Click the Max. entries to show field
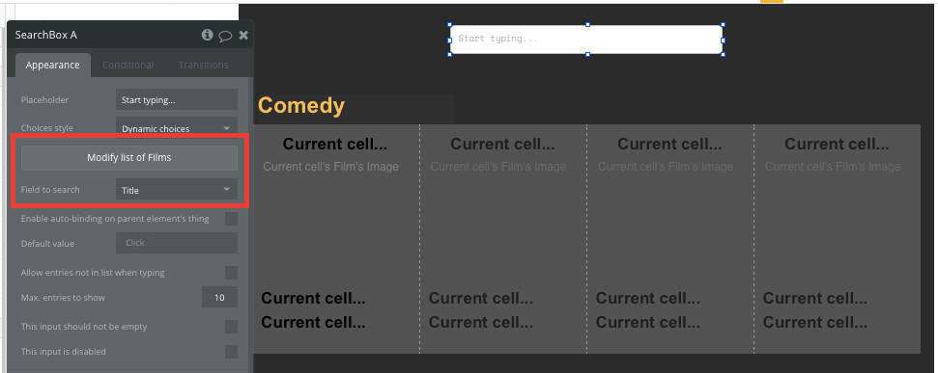This screenshot has height=373, width=938. (219, 297)
